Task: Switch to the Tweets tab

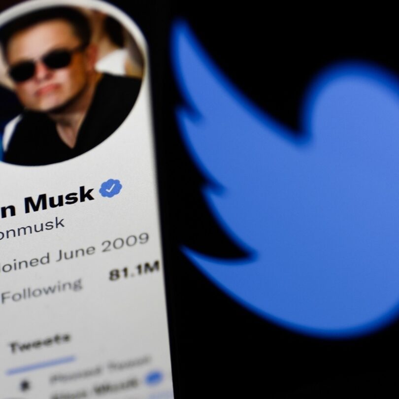Action: (x=40, y=342)
